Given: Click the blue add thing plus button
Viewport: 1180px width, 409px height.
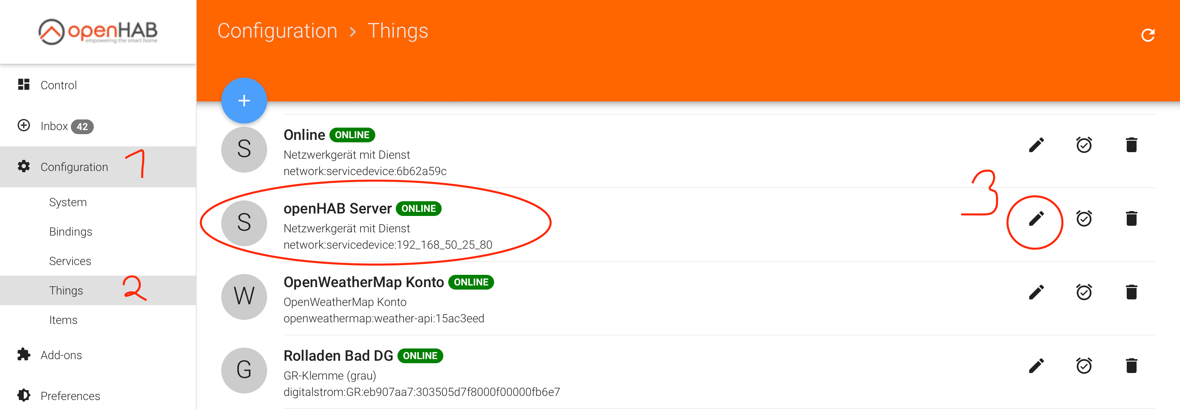Looking at the screenshot, I should coord(244,101).
